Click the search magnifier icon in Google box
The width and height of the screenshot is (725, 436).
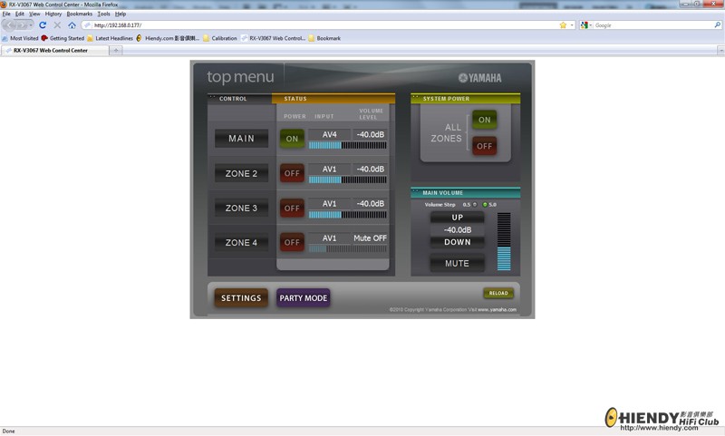(x=718, y=25)
